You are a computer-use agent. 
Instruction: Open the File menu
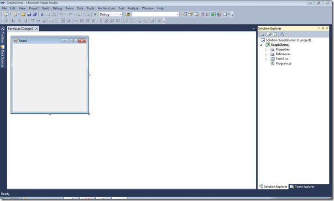(4, 8)
